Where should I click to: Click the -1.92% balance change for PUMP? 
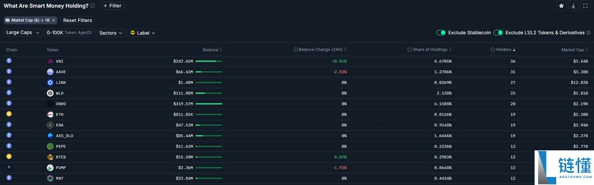point(339,168)
